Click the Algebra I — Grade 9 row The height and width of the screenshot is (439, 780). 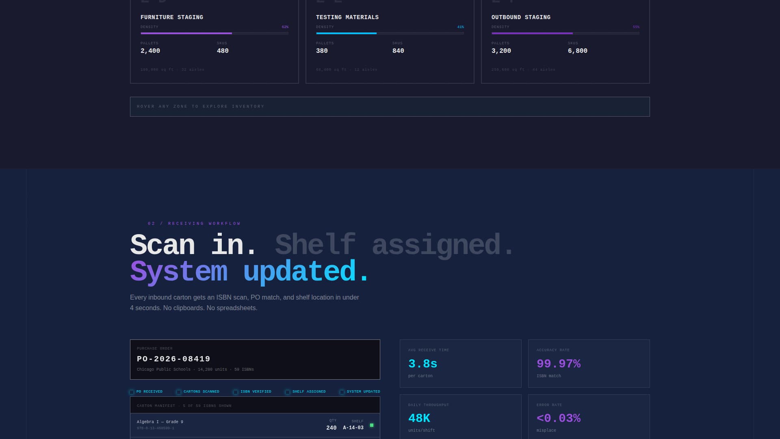pyautogui.click(x=255, y=425)
